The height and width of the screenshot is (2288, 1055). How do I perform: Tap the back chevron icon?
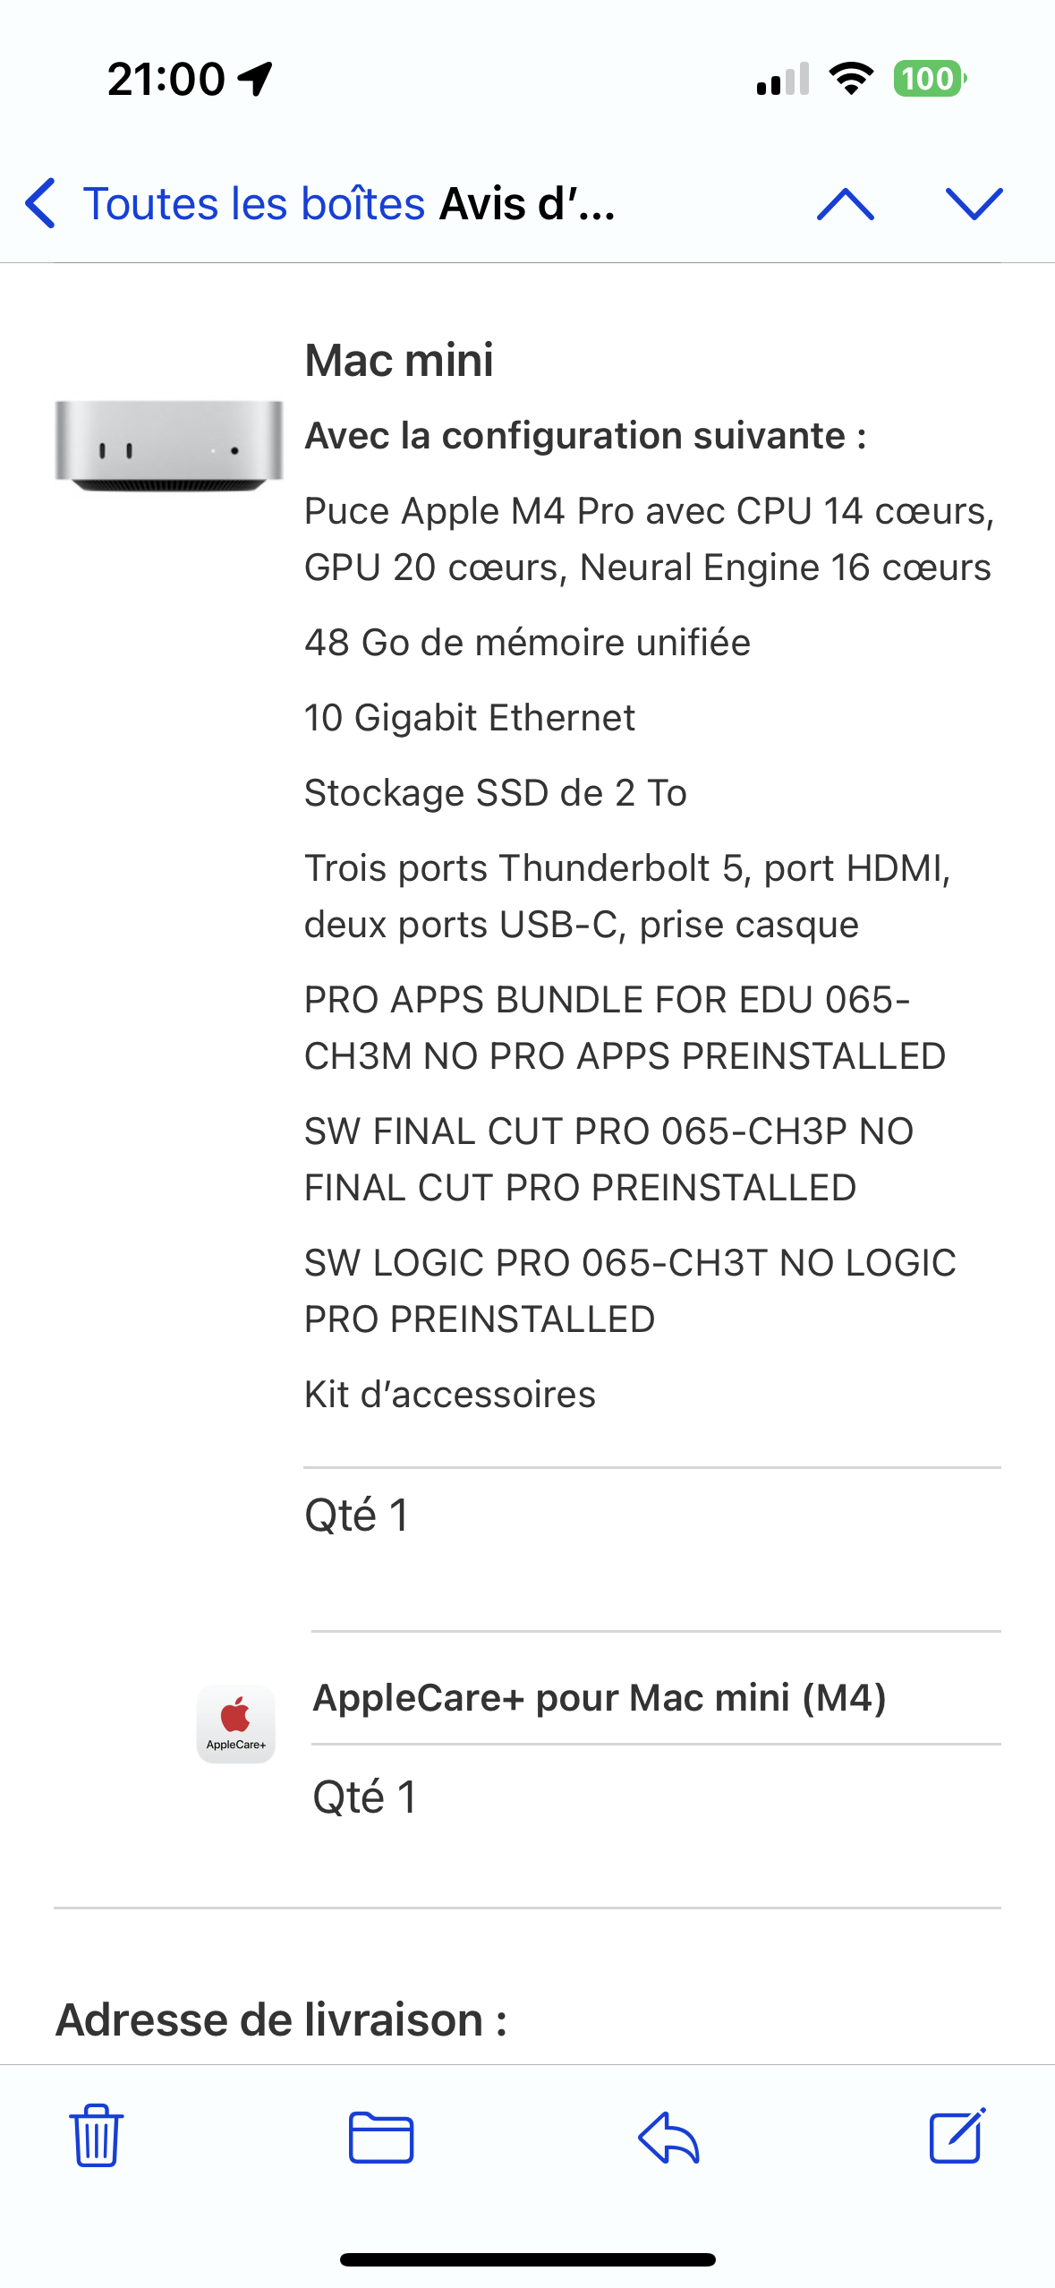(x=41, y=203)
